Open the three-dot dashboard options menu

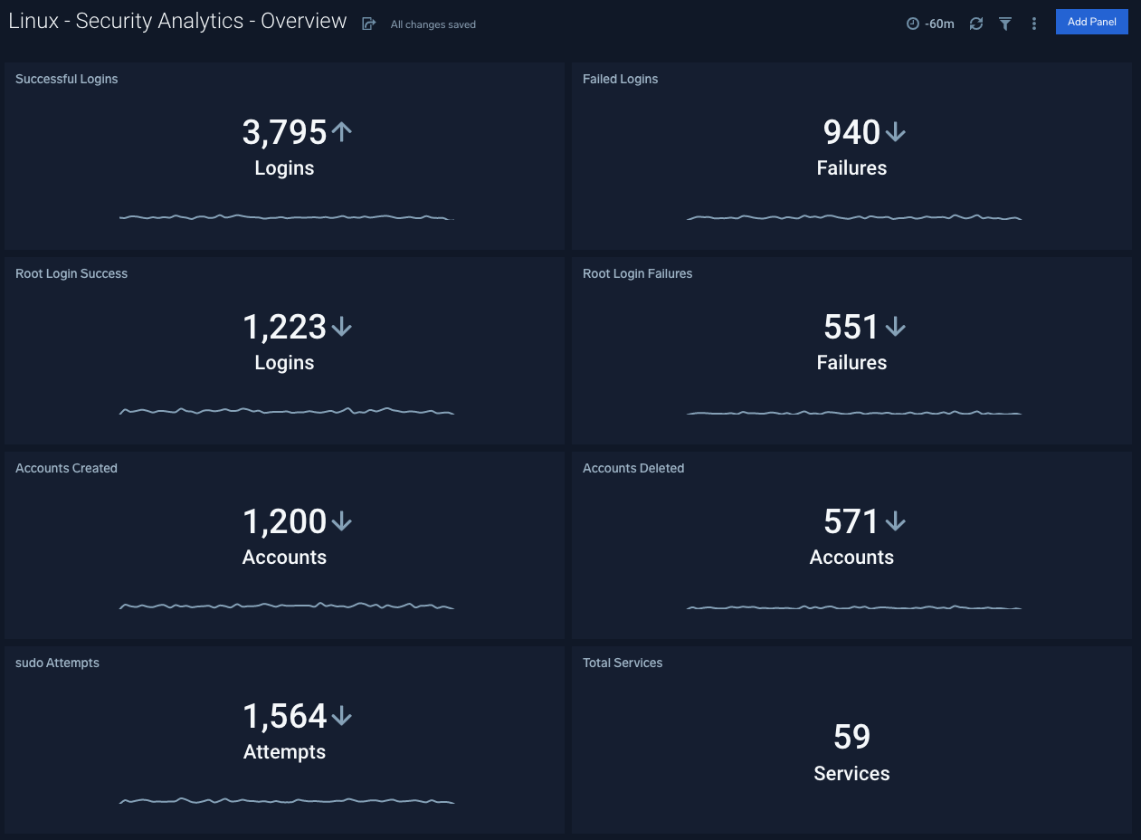point(1033,24)
